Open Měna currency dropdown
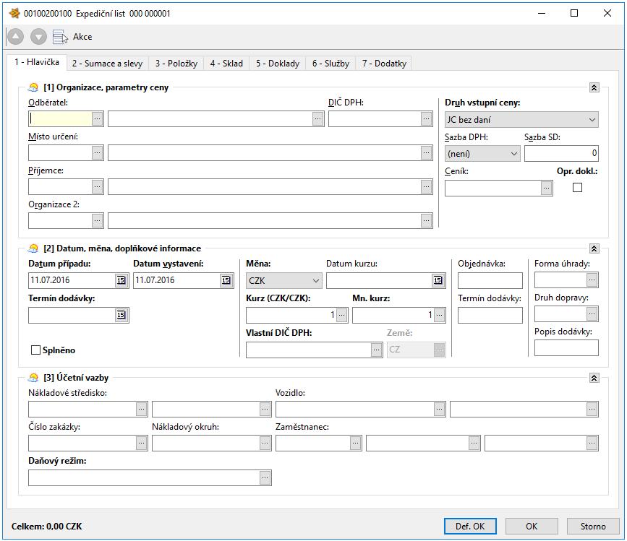The width and height of the screenshot is (627, 541). tap(284, 281)
